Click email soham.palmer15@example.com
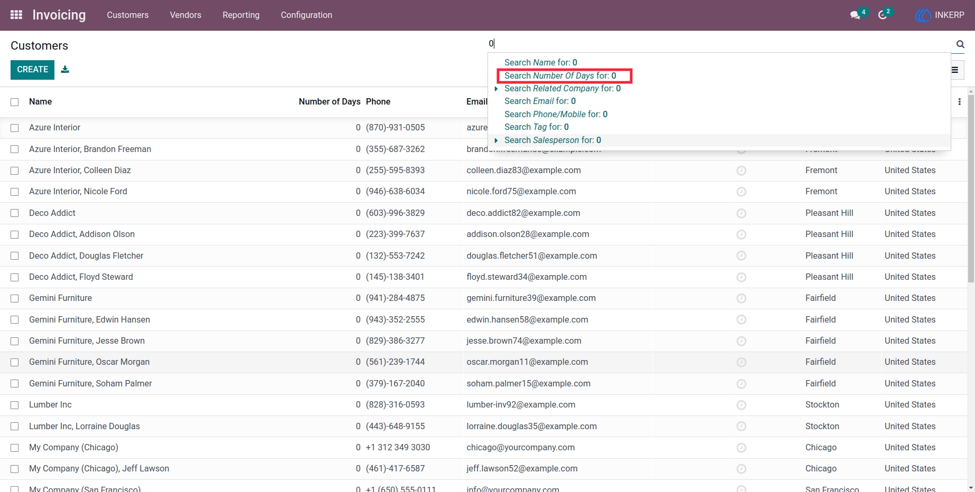This screenshot has width=975, height=492. (x=528, y=384)
